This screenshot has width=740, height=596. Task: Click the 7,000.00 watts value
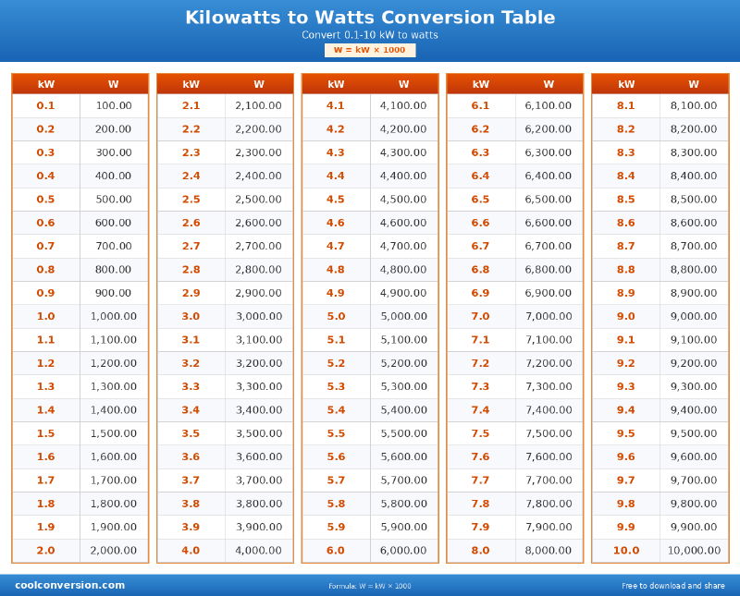(x=549, y=316)
